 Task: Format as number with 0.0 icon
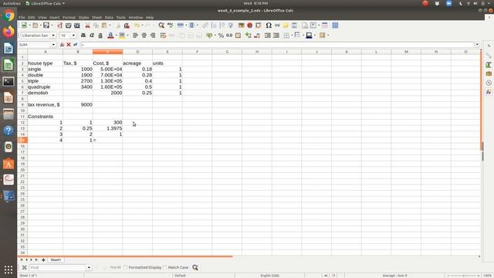click(x=229, y=36)
